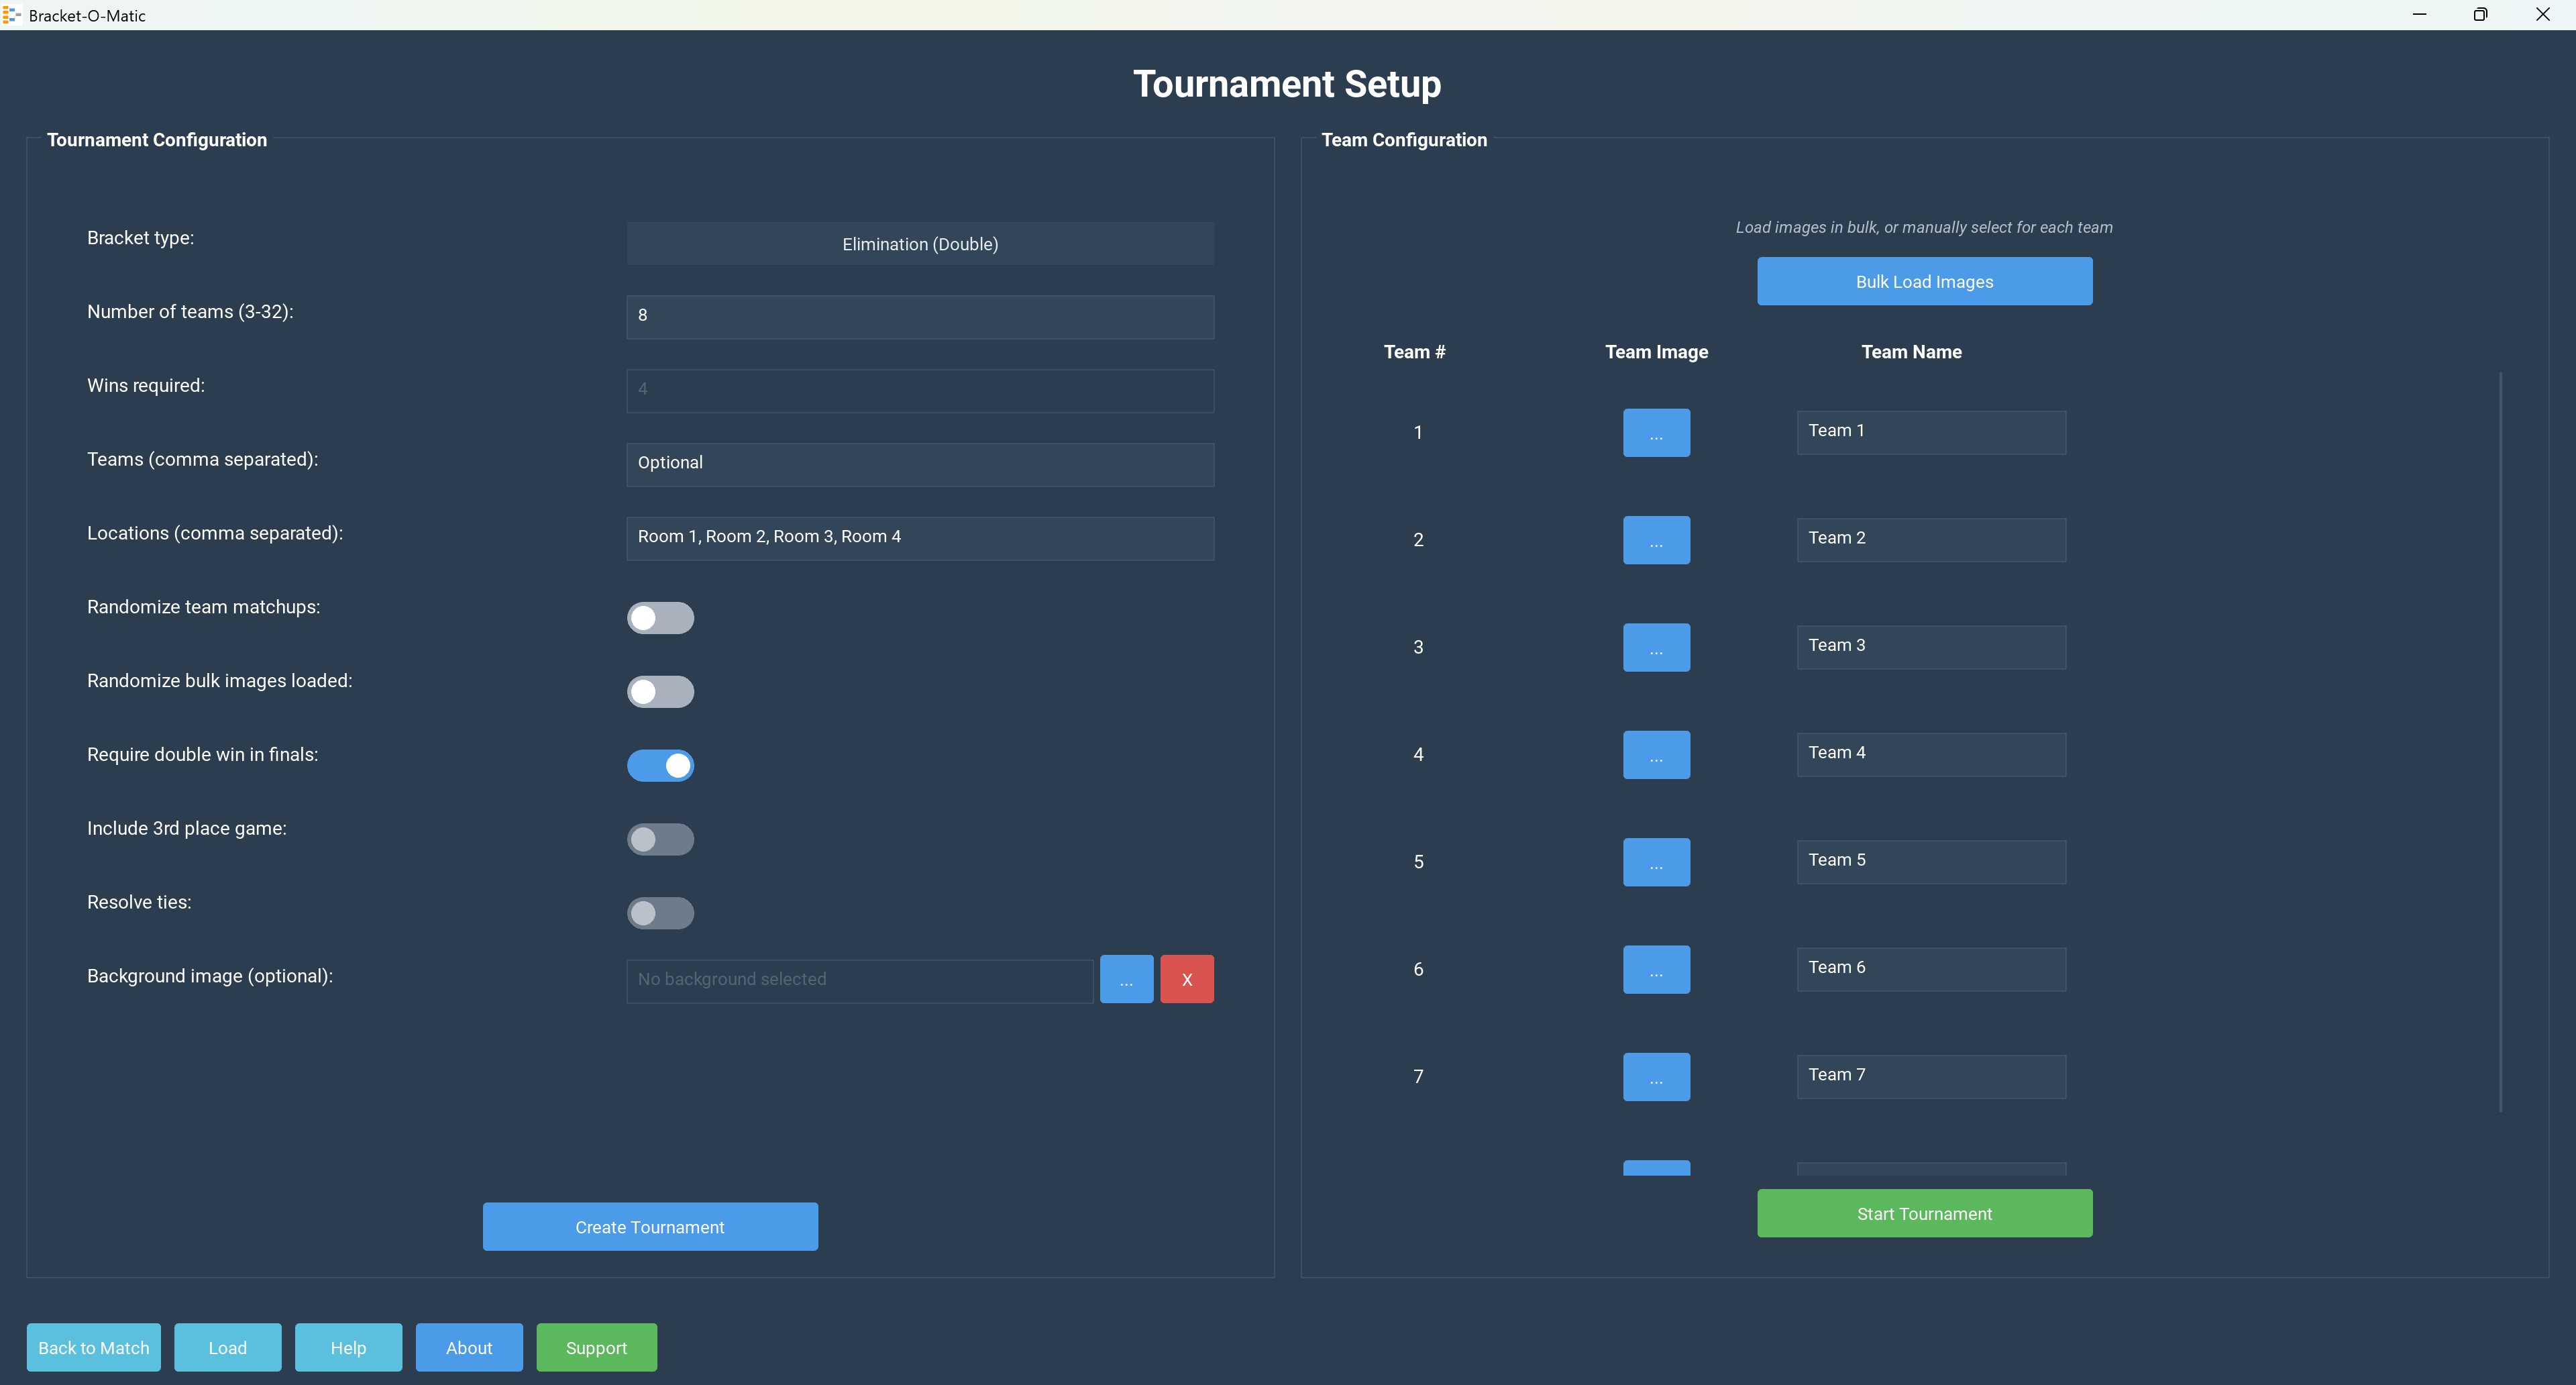Screen dimensions: 2576x1385
Task: Clear background image with red X
Action: pos(1187,979)
